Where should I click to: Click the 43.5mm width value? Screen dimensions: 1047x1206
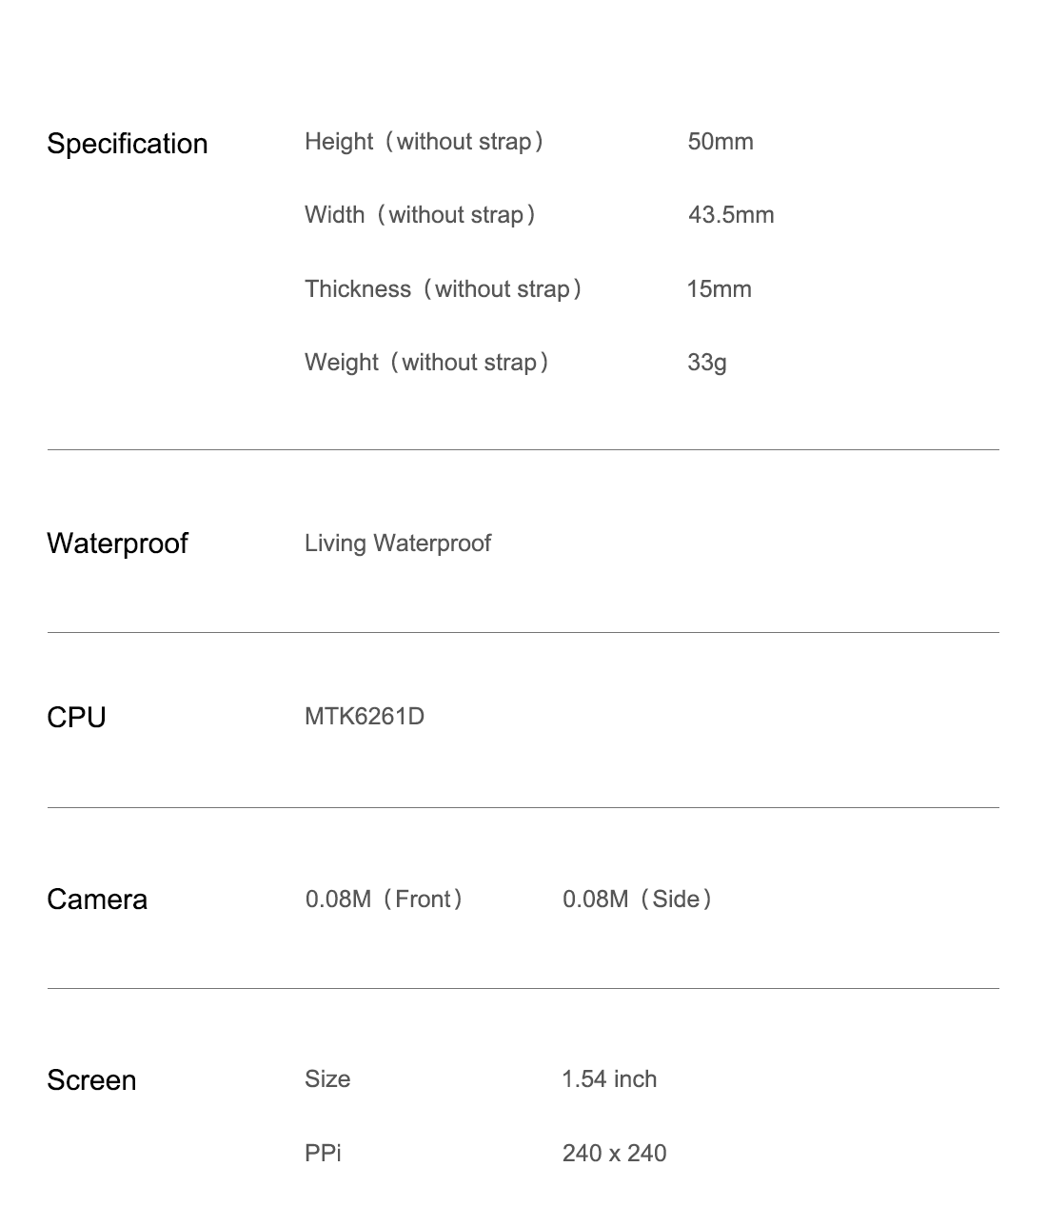(731, 215)
